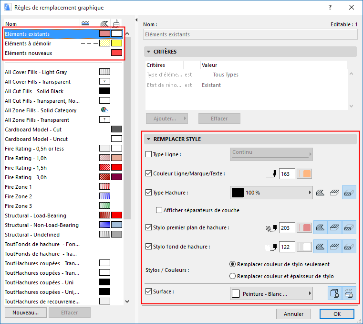
Task: Click the Nom field Eléments existants
Action: (250, 34)
